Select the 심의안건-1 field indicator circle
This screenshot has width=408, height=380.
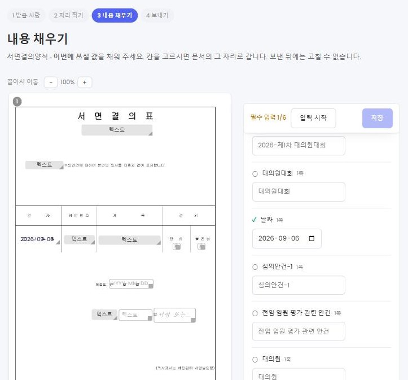click(x=255, y=267)
